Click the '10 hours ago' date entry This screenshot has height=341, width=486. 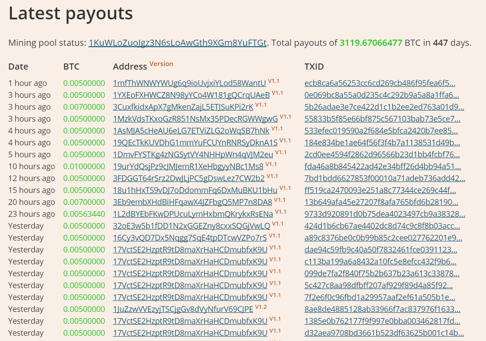pos(32,166)
